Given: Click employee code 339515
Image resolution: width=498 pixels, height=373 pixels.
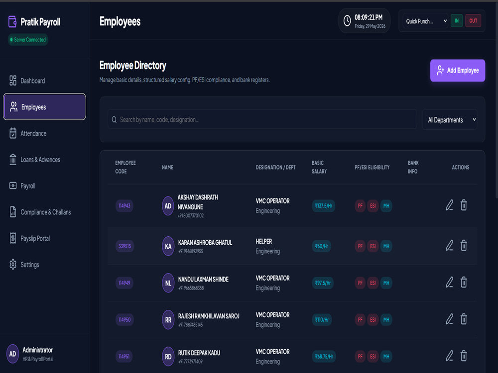Looking at the screenshot, I should pyautogui.click(x=124, y=246).
